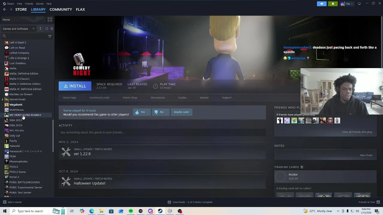Open the Discussions link

[x=158, y=98]
